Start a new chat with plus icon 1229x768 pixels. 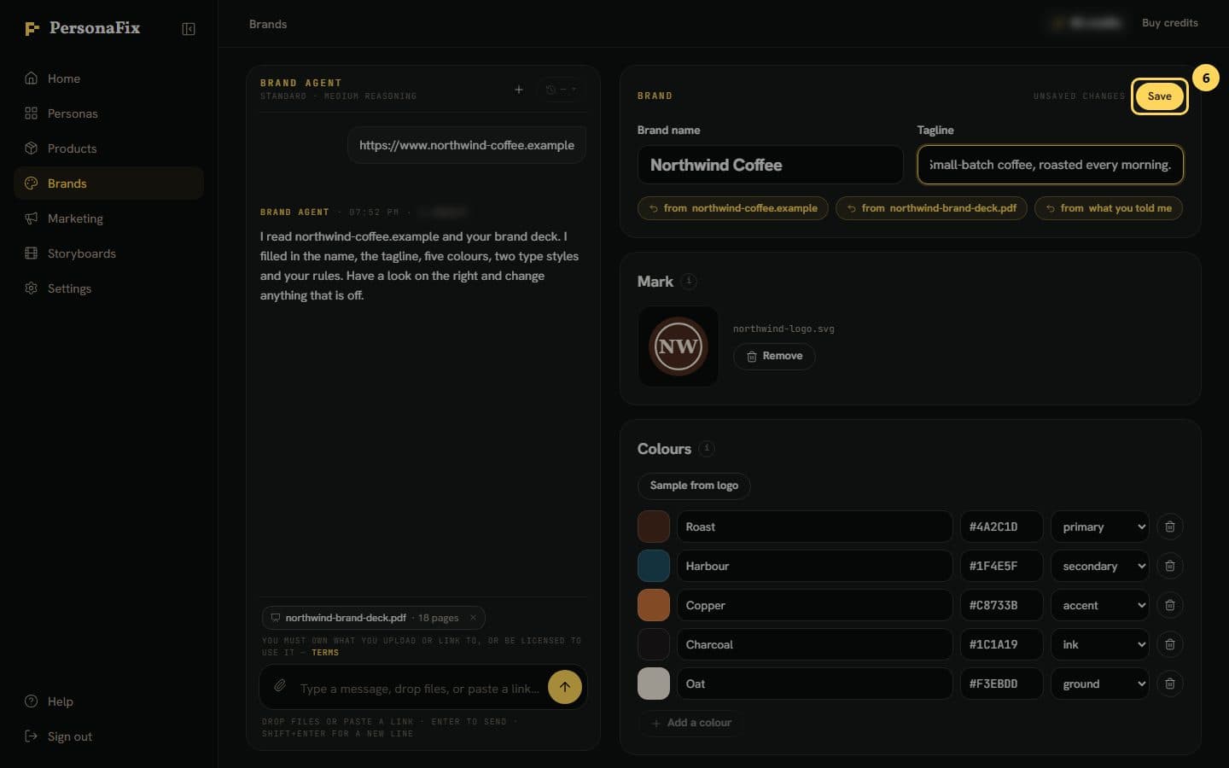518,90
